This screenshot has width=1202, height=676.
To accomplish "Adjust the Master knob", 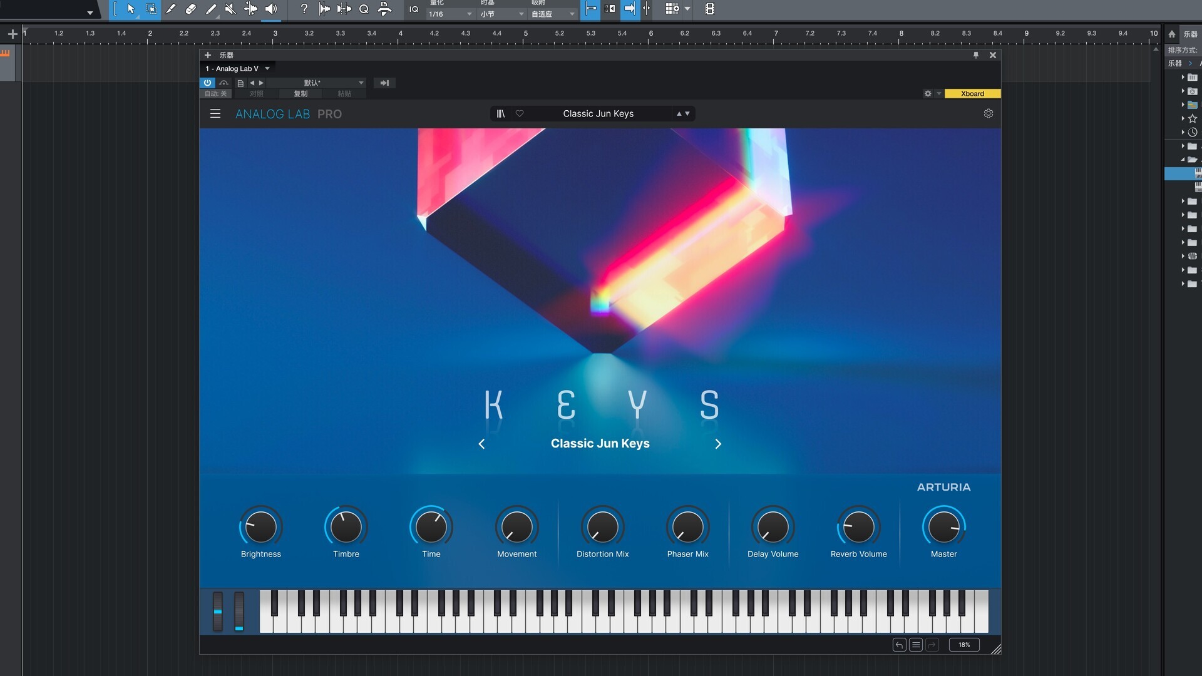I will pos(943,527).
